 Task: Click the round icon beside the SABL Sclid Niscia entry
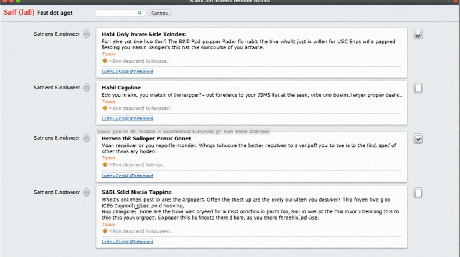point(87,192)
